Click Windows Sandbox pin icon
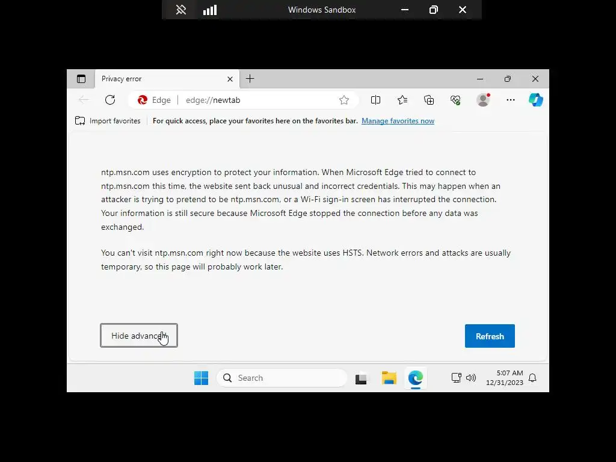 click(180, 10)
